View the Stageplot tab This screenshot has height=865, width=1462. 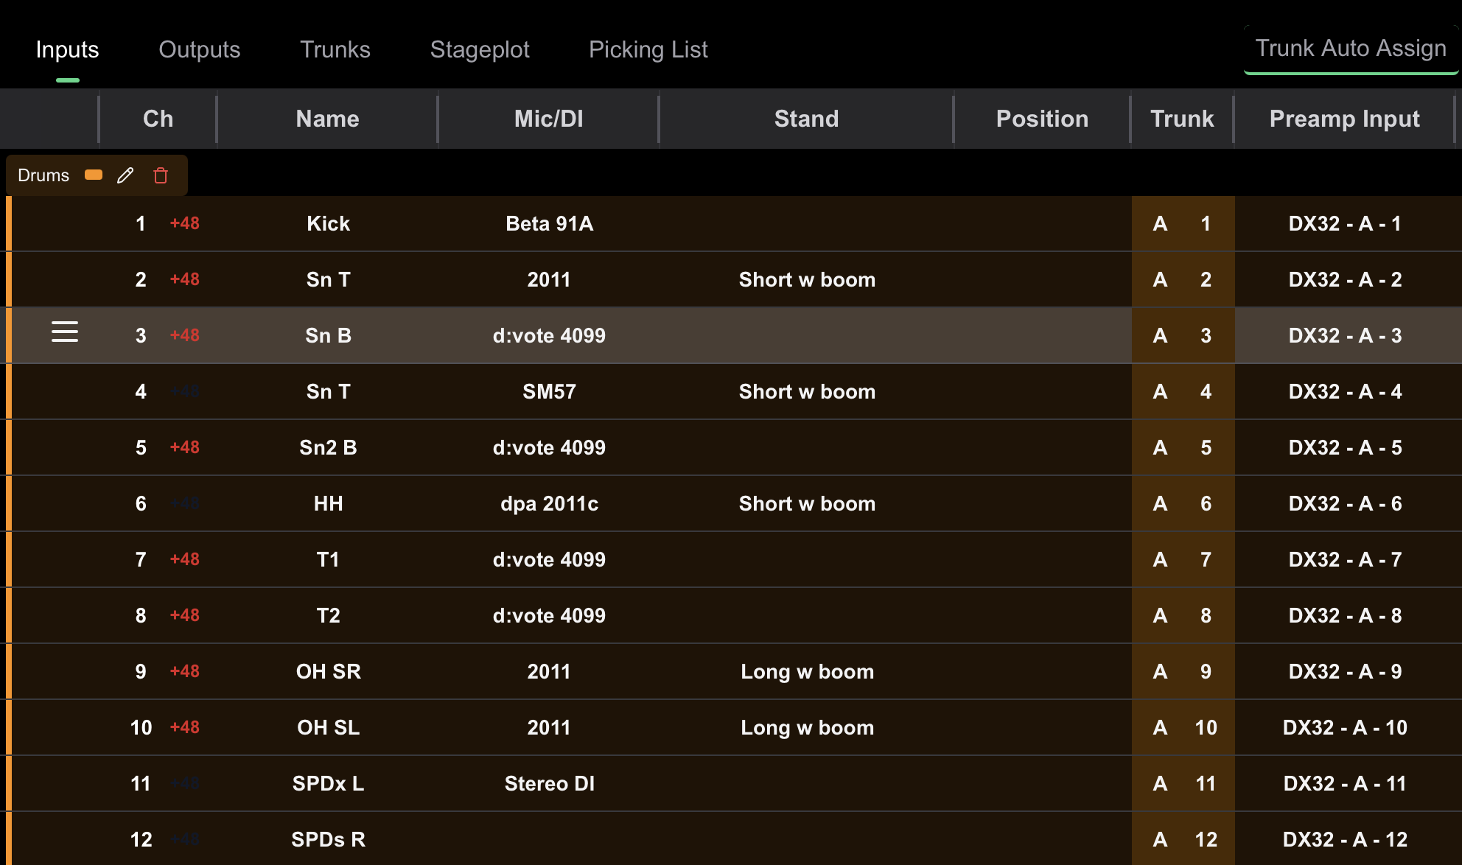click(x=480, y=49)
